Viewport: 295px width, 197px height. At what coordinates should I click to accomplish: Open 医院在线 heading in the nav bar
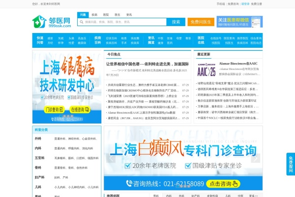(201, 40)
